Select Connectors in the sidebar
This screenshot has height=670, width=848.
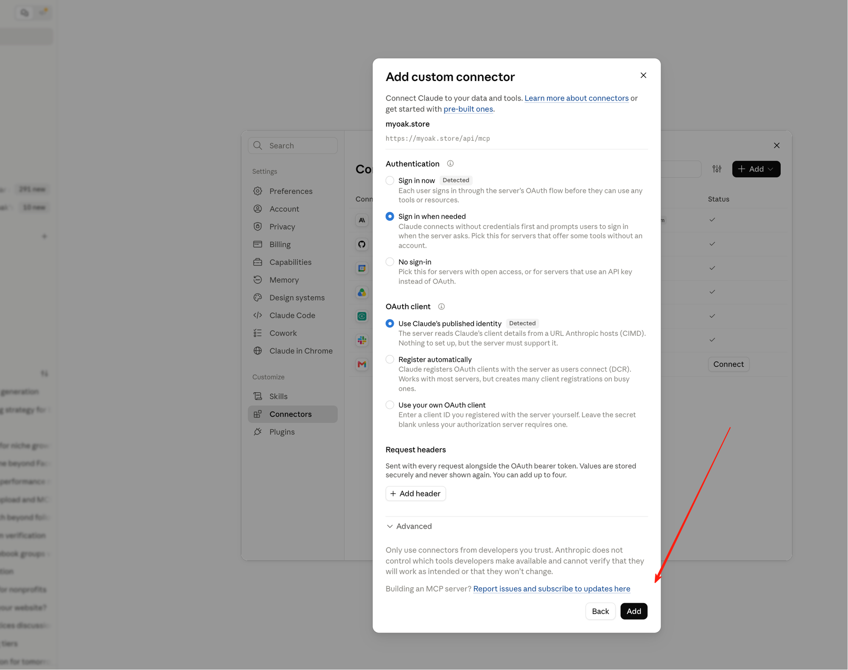tap(293, 414)
